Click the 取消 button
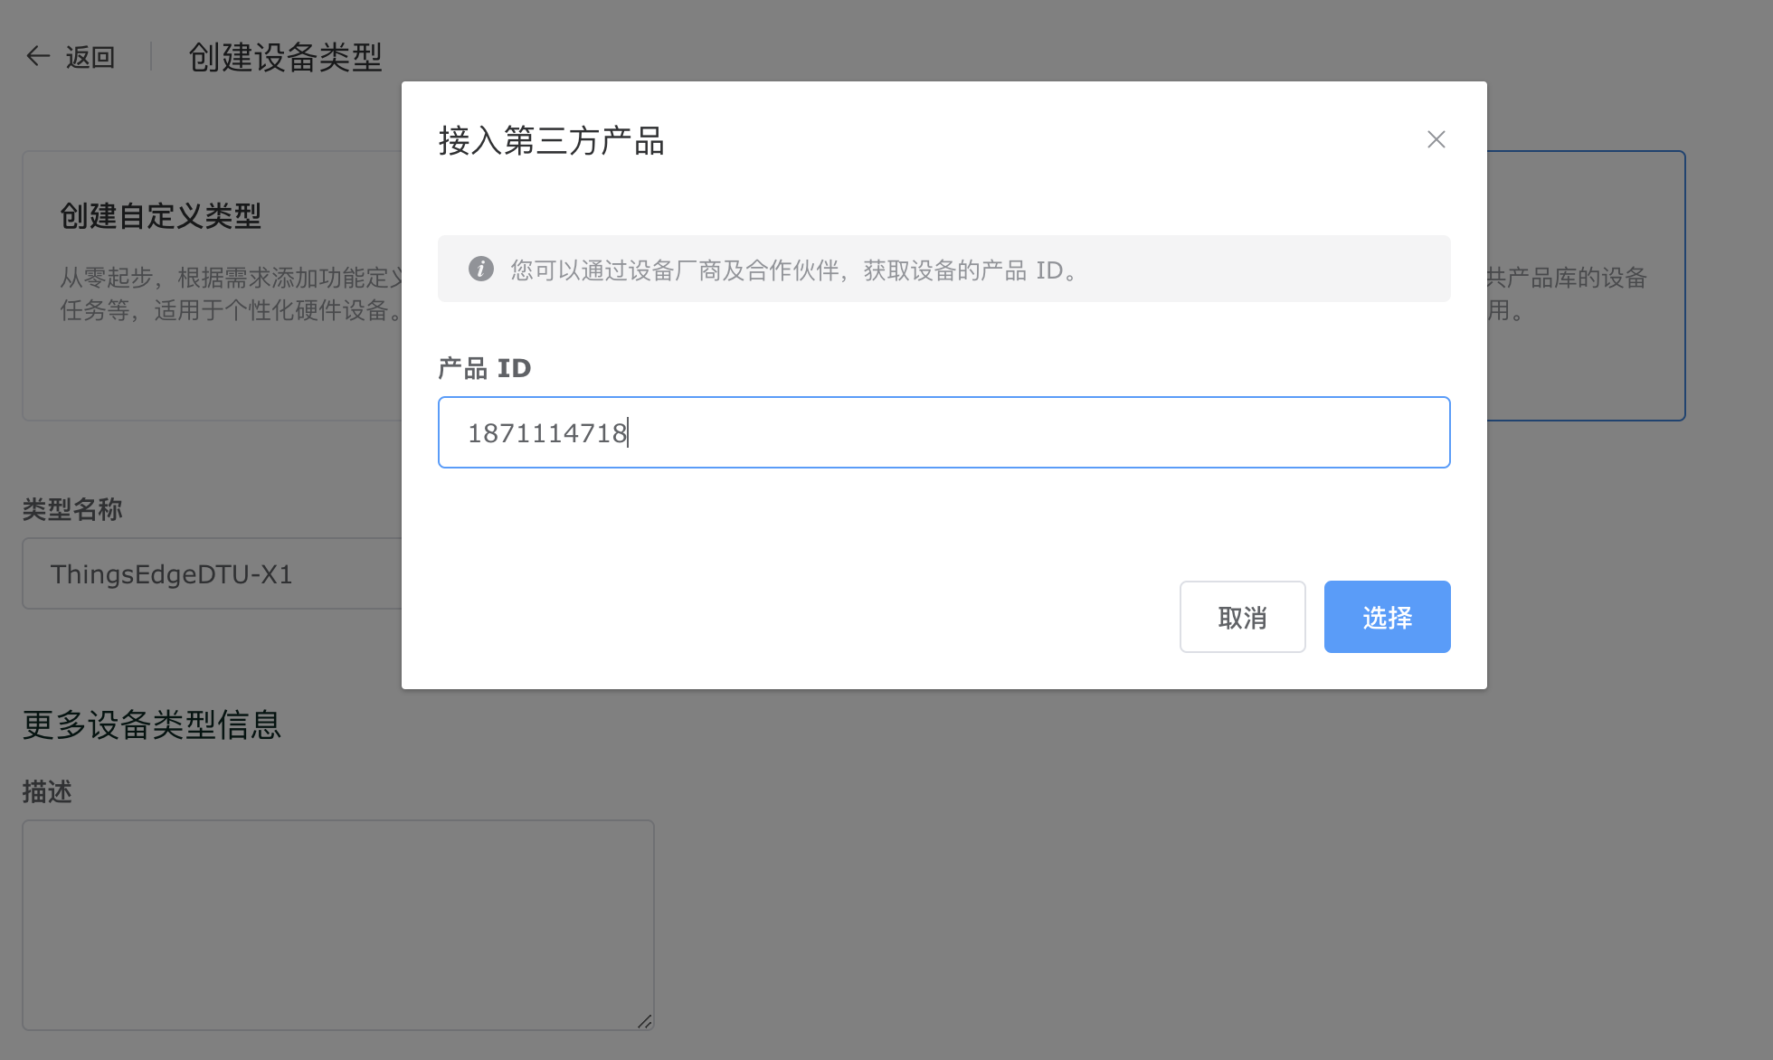This screenshot has height=1060, width=1773. pos(1242,617)
